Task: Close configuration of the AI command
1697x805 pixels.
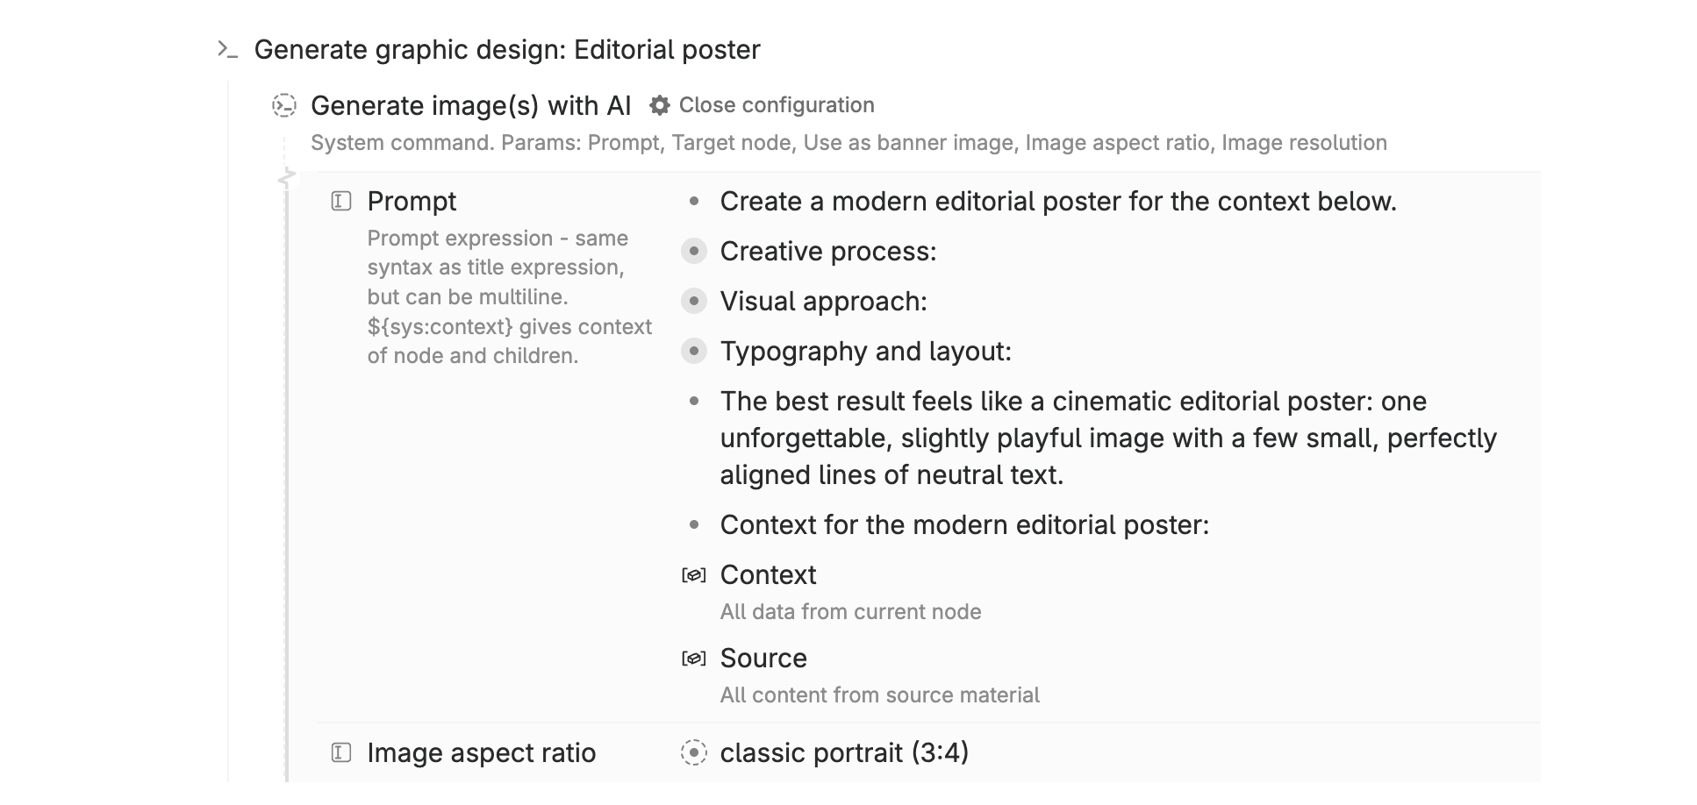Action: click(776, 106)
